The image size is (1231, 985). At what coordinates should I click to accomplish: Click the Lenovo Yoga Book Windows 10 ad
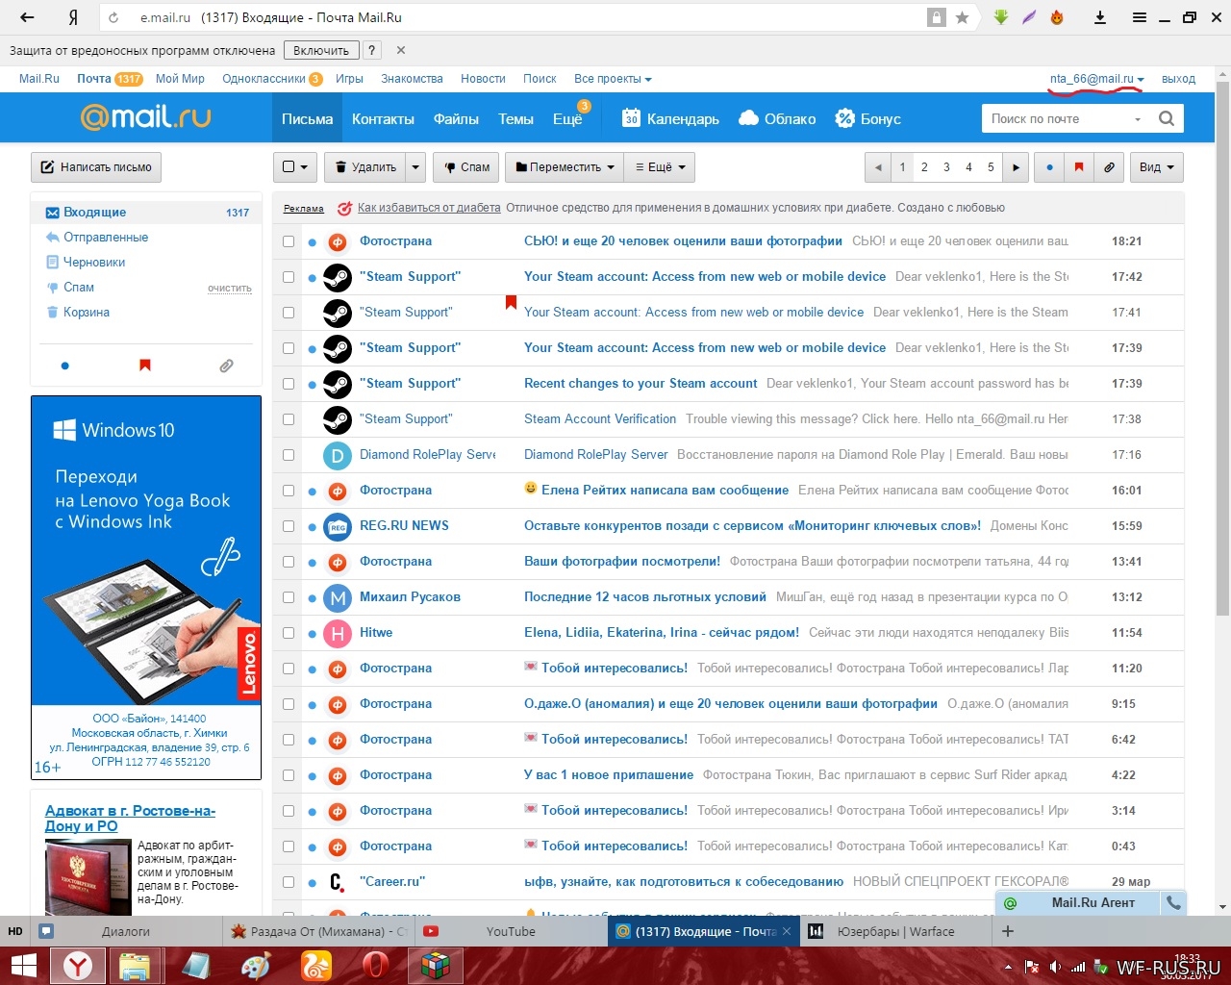tap(146, 588)
